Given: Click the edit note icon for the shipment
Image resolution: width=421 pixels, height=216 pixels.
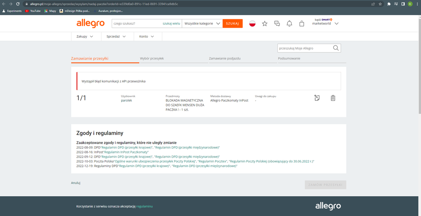Looking at the screenshot, I should (x=317, y=98).
